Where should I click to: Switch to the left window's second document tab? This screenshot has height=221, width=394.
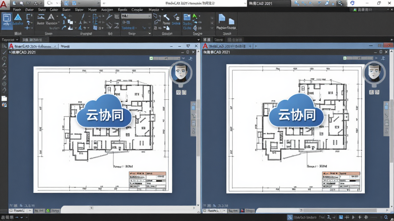click(65, 46)
